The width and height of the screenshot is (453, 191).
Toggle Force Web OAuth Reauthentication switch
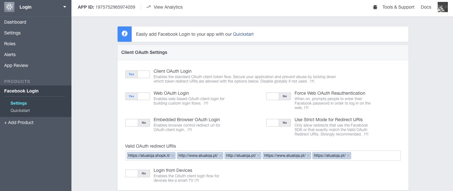[278, 96]
